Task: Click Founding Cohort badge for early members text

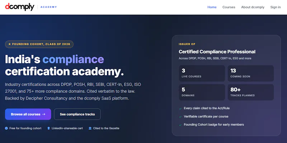Action: (214, 125)
